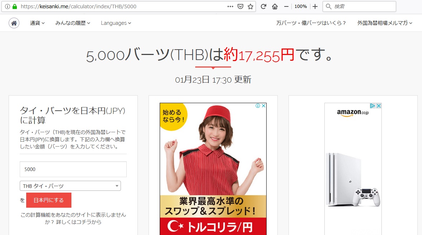
Task: Click the search magnifier icon
Action: pyautogui.click(x=328, y=6)
